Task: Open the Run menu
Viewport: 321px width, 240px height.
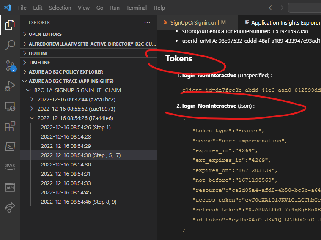Action: (x=115, y=8)
